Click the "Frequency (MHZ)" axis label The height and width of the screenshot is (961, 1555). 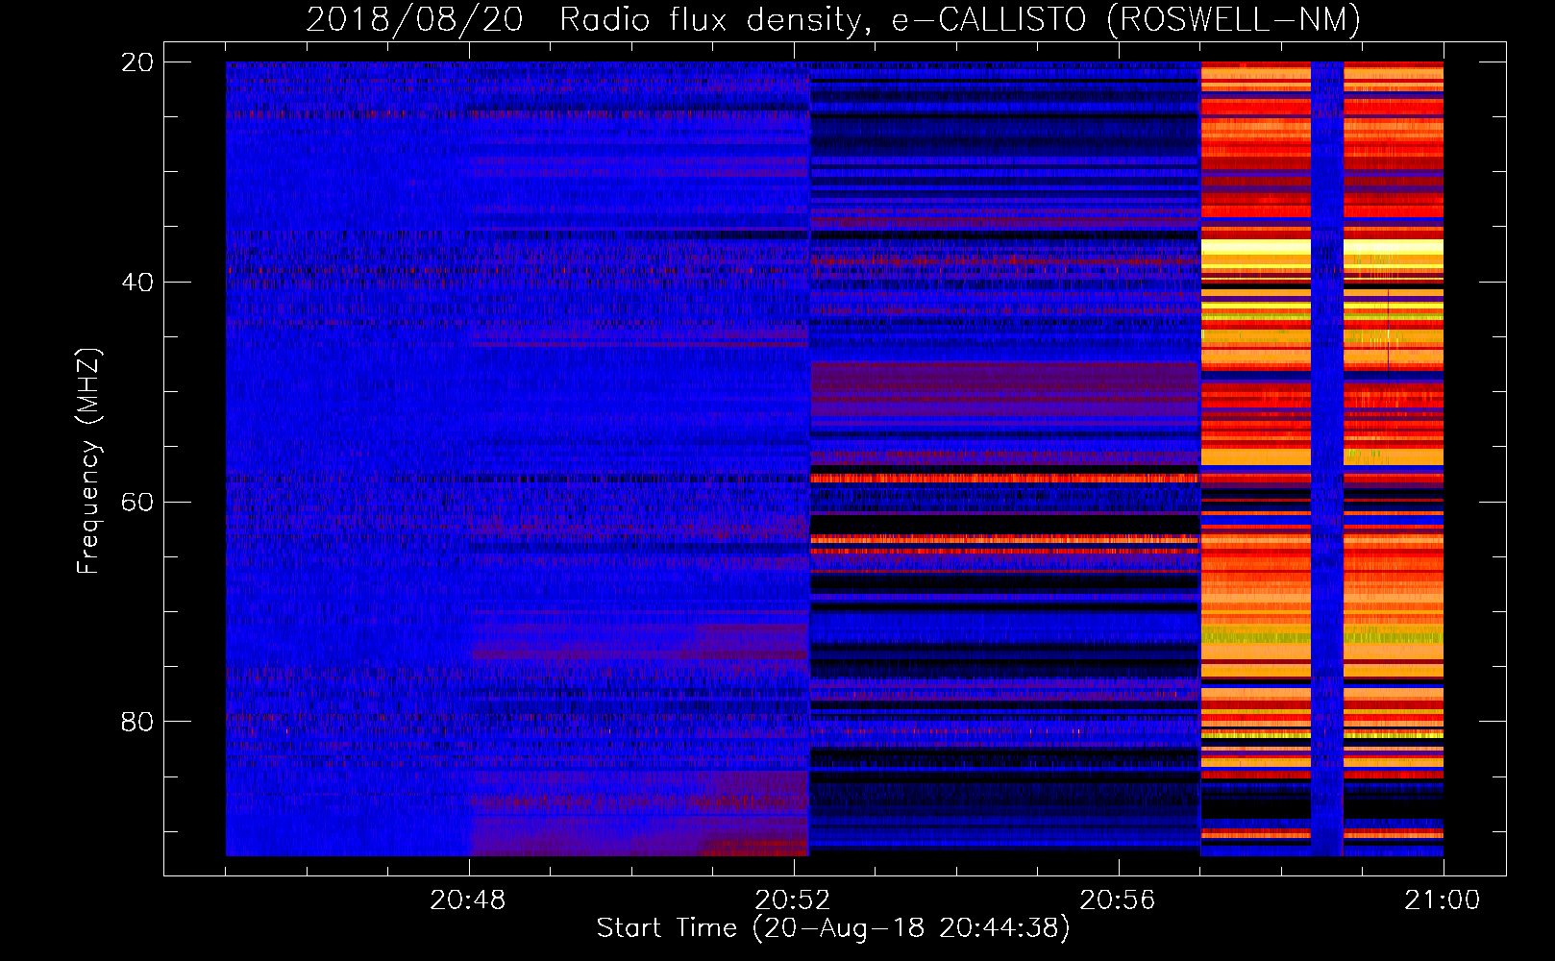click(89, 460)
